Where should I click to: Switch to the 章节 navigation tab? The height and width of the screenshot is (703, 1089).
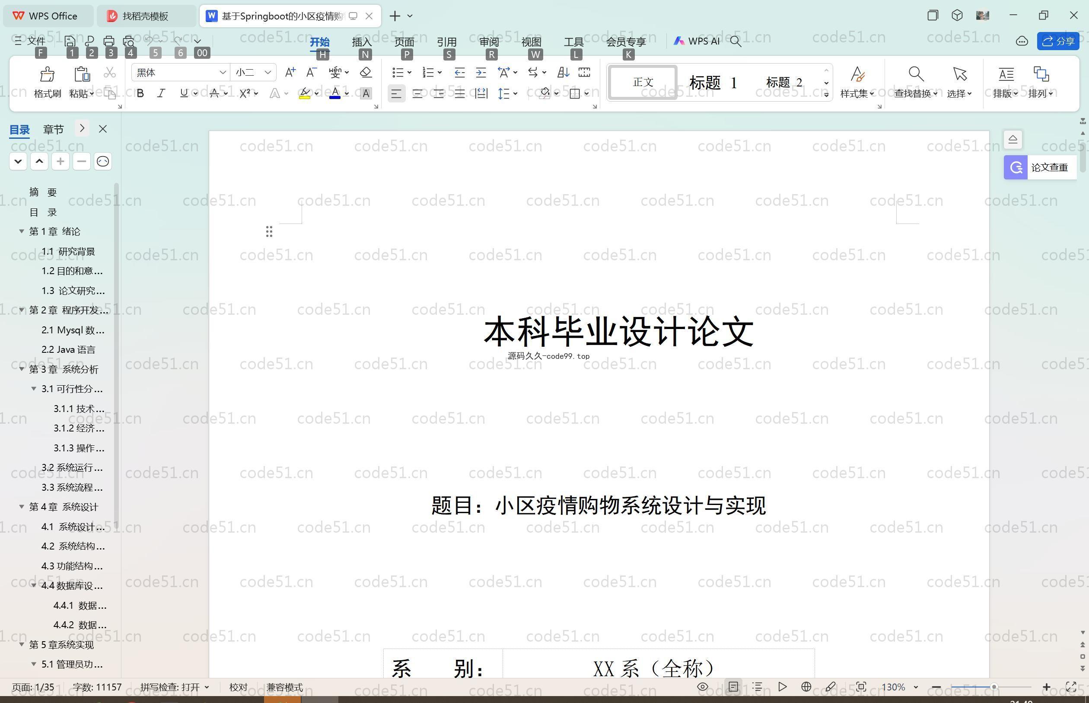(54, 129)
